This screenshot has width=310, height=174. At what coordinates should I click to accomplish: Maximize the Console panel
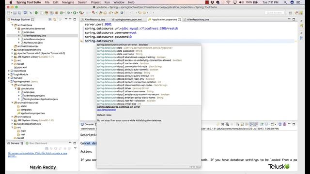click(x=294, y=124)
